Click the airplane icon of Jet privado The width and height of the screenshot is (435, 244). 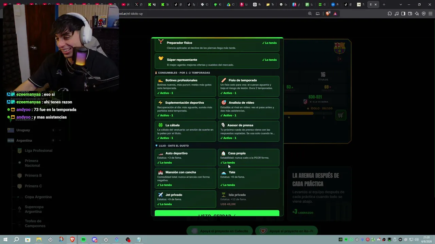[x=161, y=195]
